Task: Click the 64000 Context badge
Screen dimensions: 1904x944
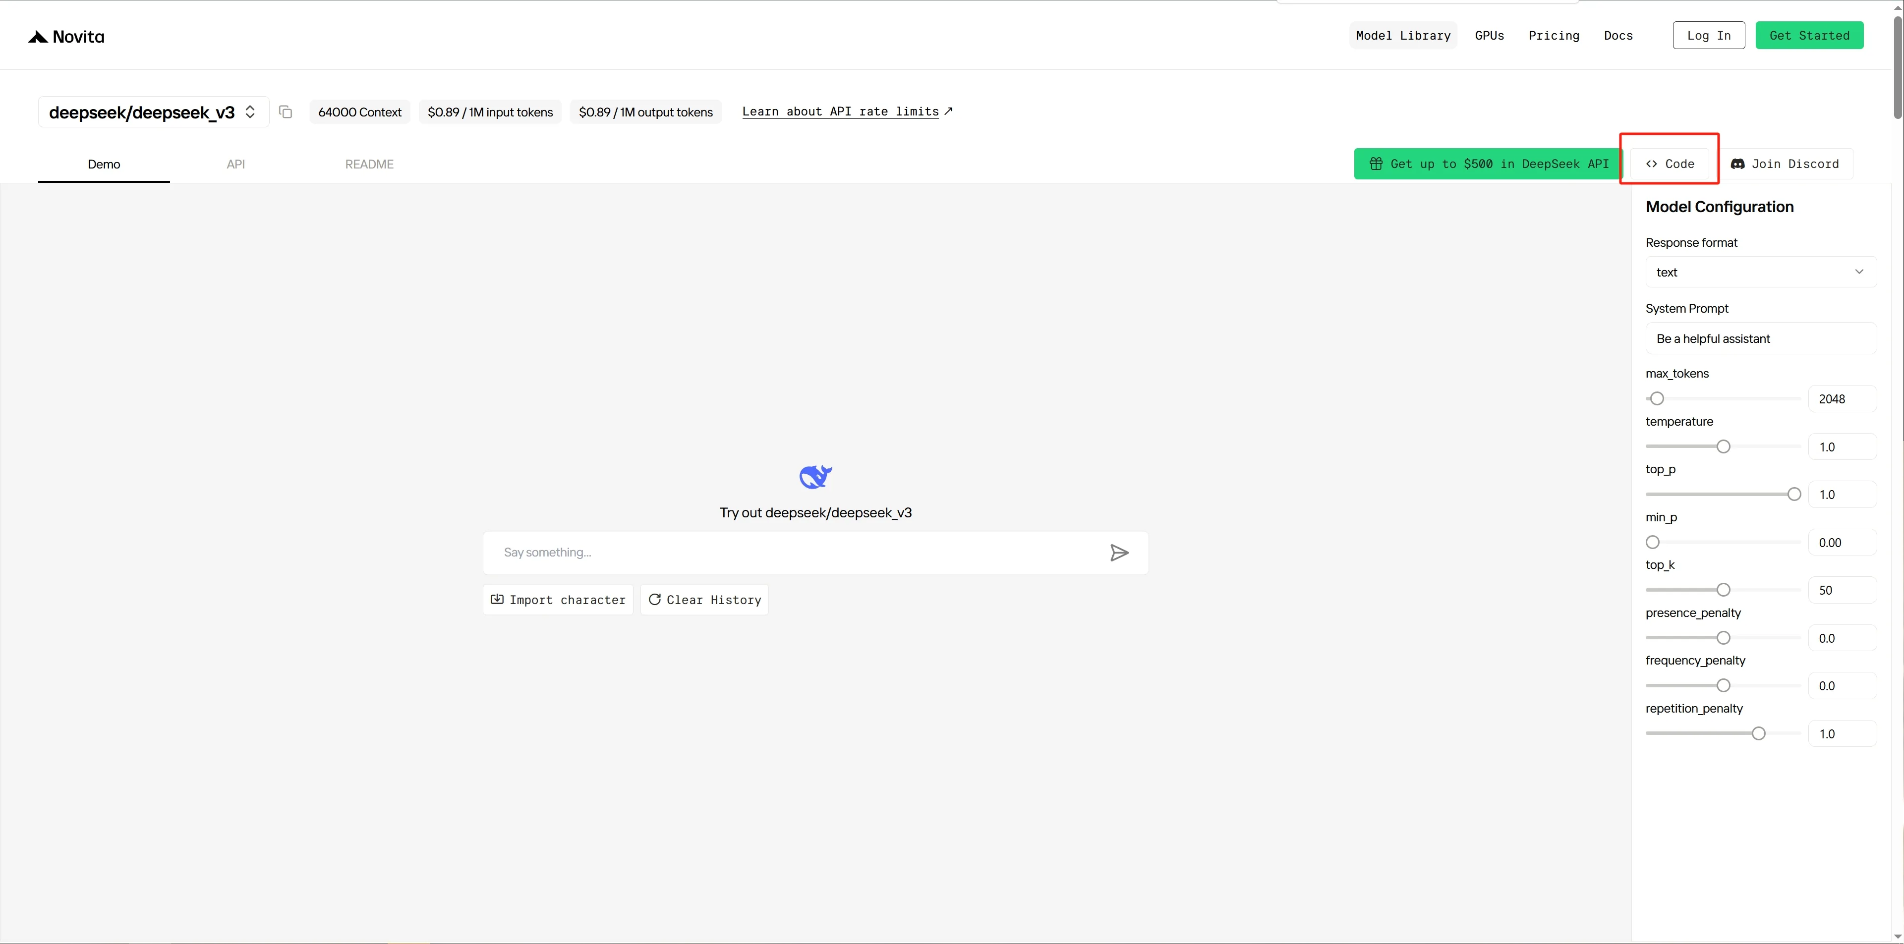Action: click(360, 112)
